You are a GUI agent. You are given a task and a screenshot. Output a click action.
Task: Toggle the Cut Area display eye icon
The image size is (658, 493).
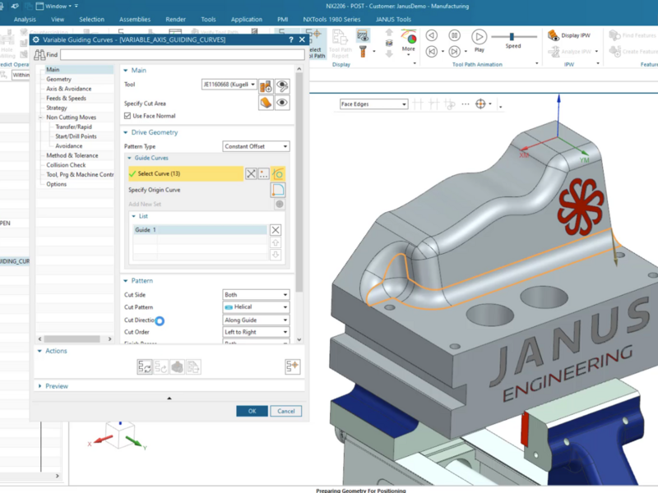click(x=282, y=103)
